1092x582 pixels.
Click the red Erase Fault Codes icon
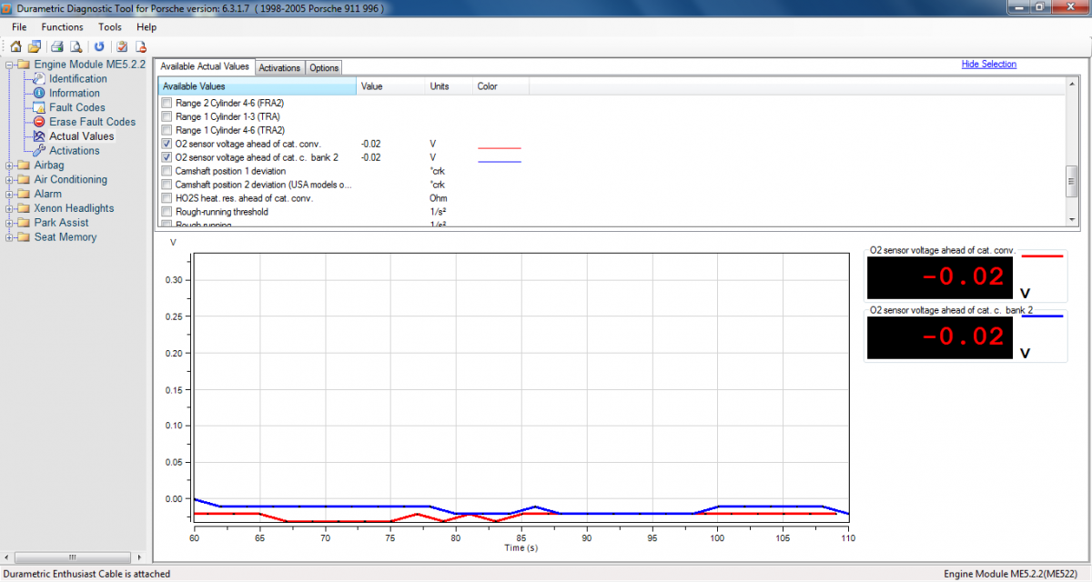click(x=40, y=122)
